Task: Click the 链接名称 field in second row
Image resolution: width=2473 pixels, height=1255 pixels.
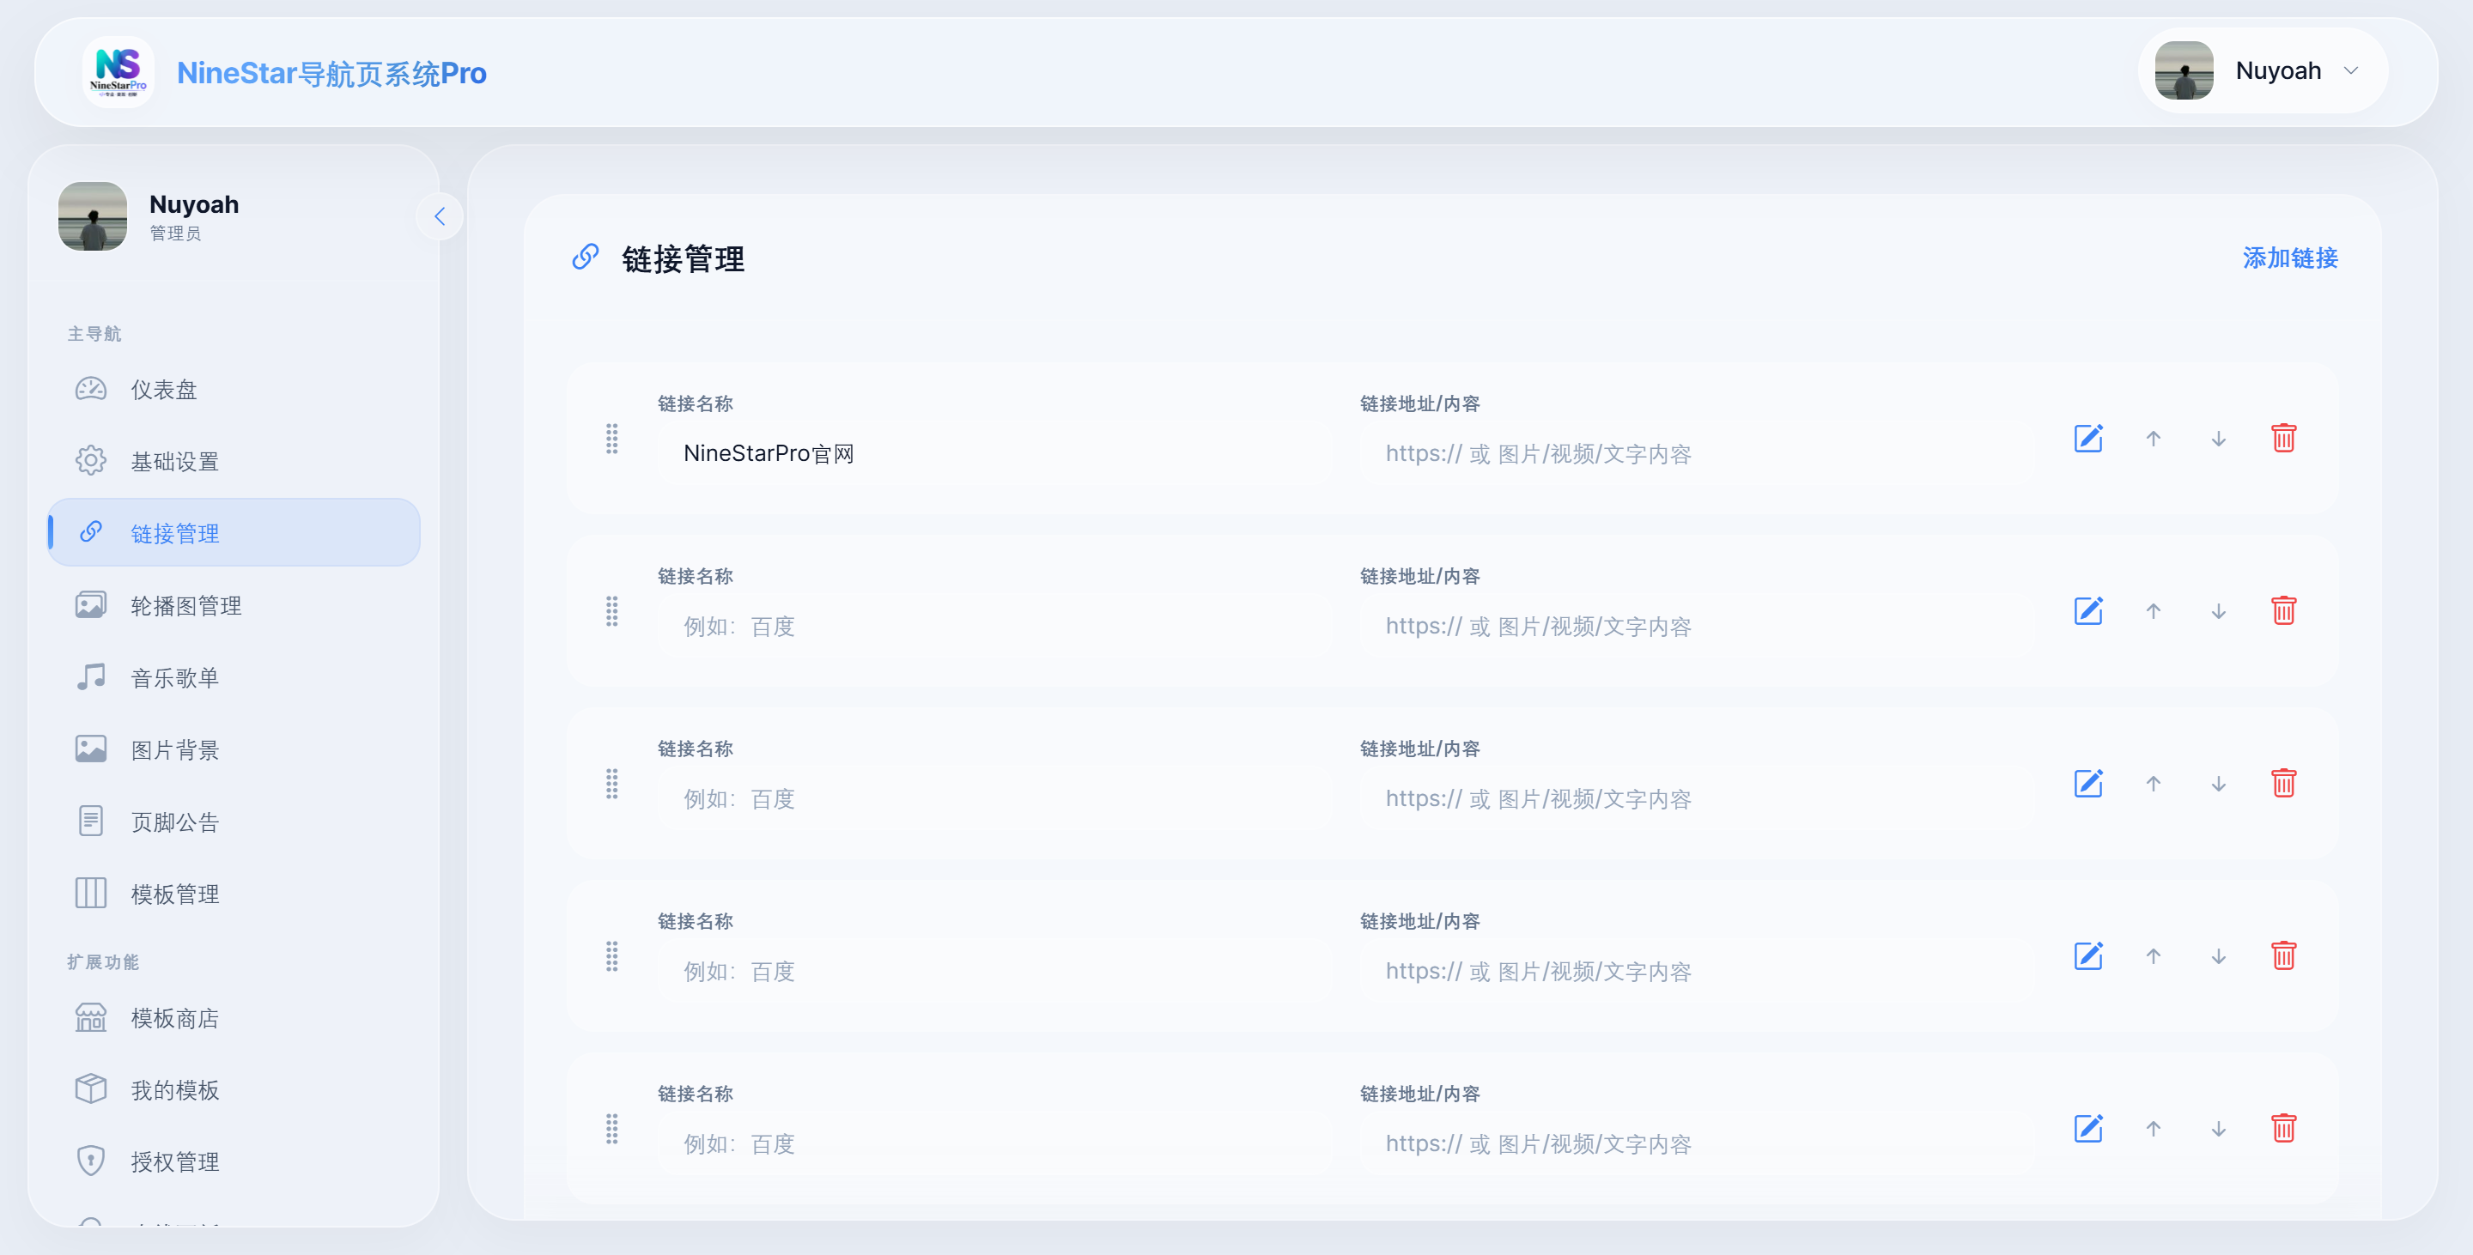Action: tap(994, 626)
